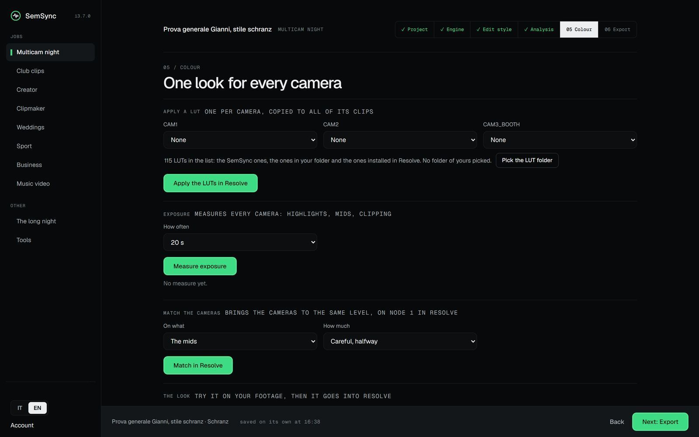This screenshot has height=437, width=699.
Task: Select the 05 Colour step tab
Action: tap(579, 29)
